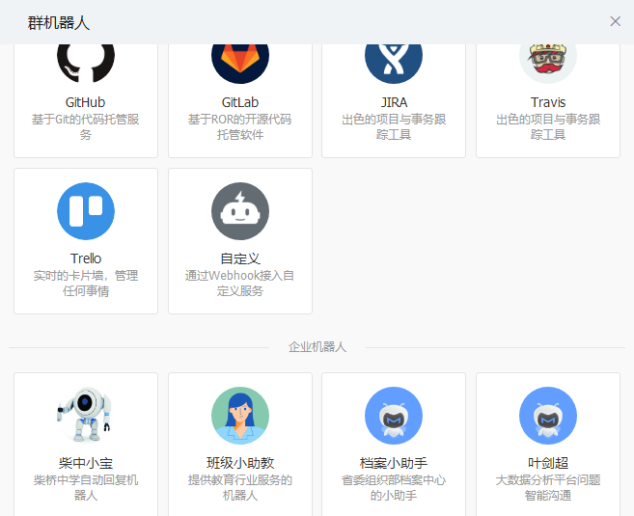Click the Trello card title
634x516 pixels.
(x=86, y=258)
